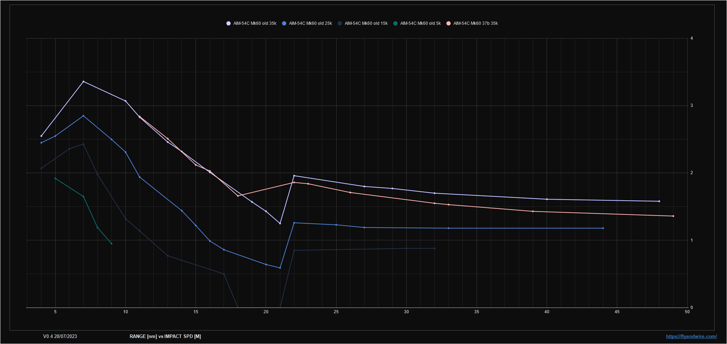Toggle the 'AIM-54C Mk60 old 35k' series label

(255, 23)
